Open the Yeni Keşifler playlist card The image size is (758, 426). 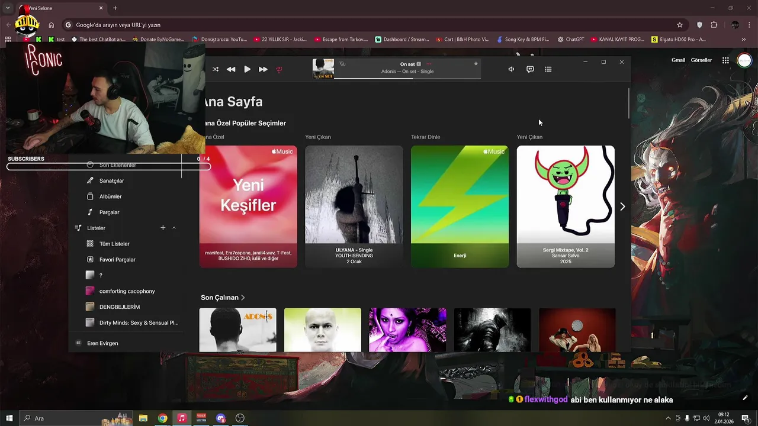pos(248,206)
